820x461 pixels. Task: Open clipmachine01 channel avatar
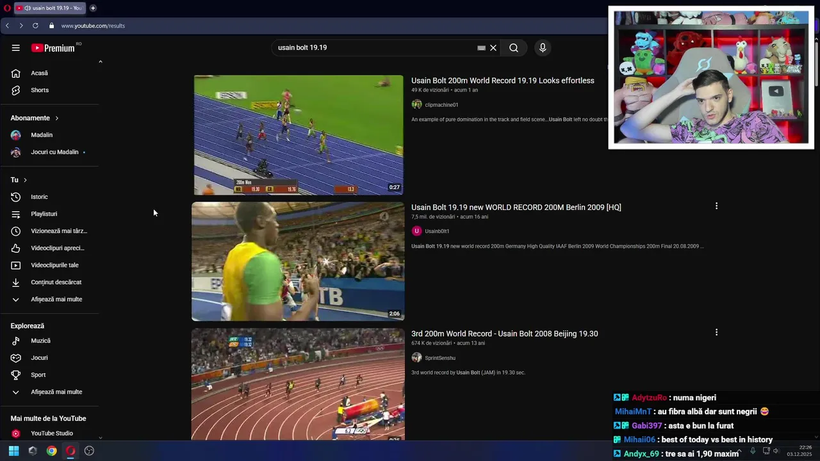click(x=416, y=104)
